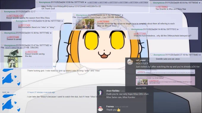Follow quote link >>197778226 (OP)

15,16
